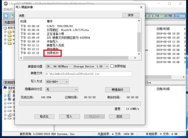Click the 2019-02-19 11:30 date in file list

[x=168, y=42]
